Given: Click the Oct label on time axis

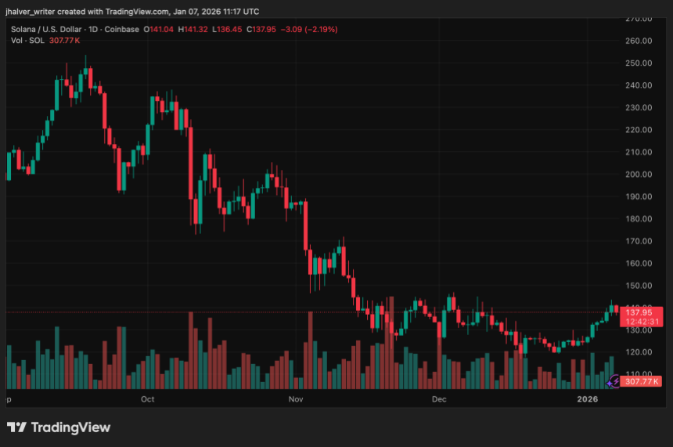Looking at the screenshot, I should pyautogui.click(x=147, y=399).
